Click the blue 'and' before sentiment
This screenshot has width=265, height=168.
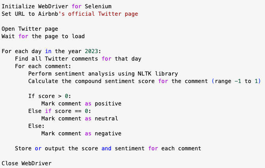(x=106, y=148)
